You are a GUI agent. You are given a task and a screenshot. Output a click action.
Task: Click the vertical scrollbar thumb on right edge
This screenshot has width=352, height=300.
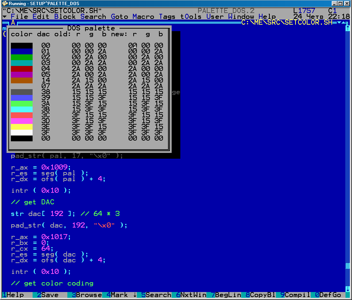(x=348, y=266)
